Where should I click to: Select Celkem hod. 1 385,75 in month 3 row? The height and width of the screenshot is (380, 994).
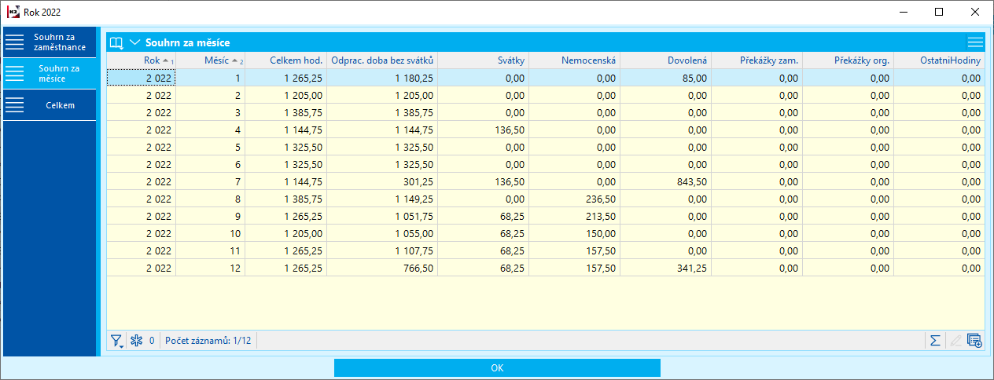click(x=286, y=112)
